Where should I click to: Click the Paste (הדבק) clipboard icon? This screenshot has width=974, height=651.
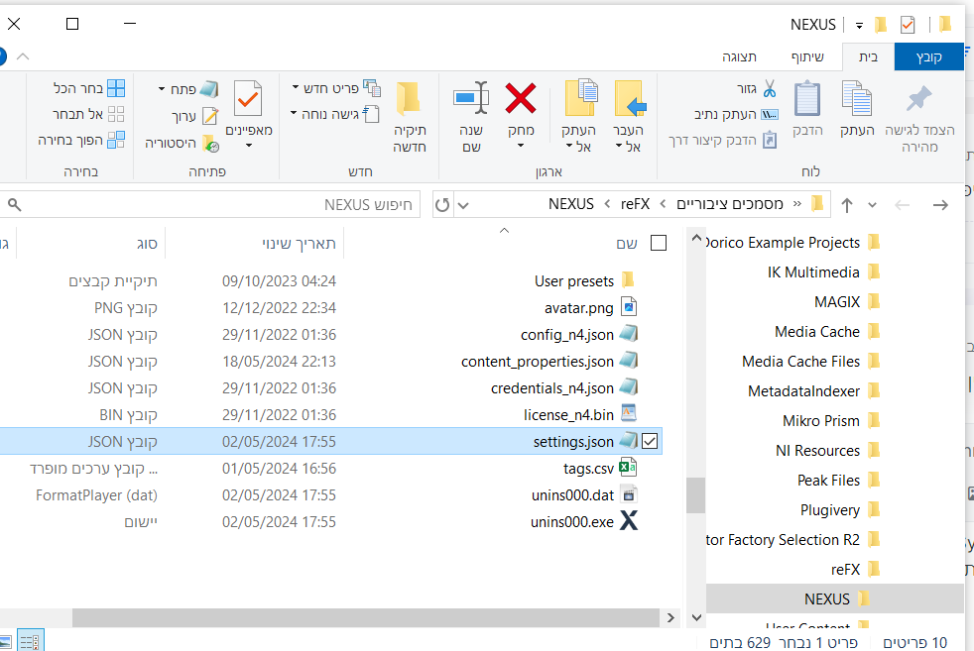pyautogui.click(x=807, y=98)
